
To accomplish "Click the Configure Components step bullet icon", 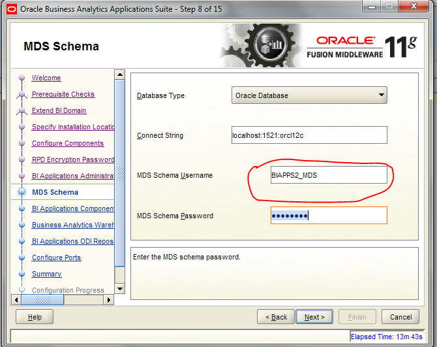I will click(22, 143).
